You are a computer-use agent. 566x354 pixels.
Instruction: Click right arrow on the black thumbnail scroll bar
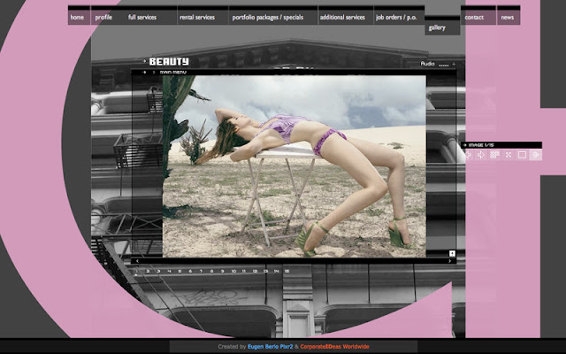(450, 261)
